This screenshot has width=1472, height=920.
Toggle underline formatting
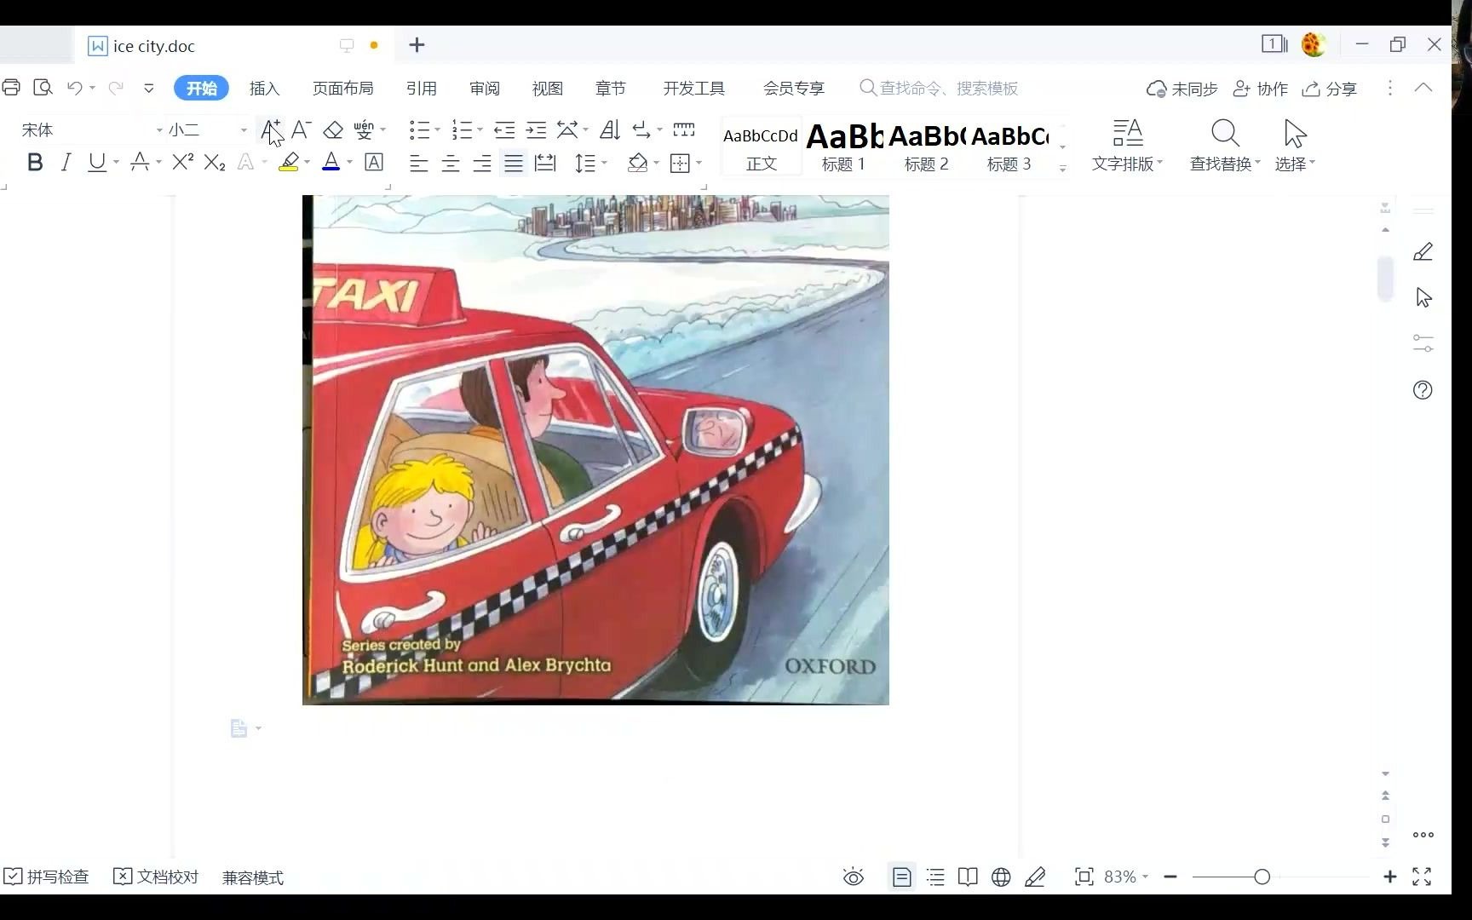pyautogui.click(x=97, y=162)
